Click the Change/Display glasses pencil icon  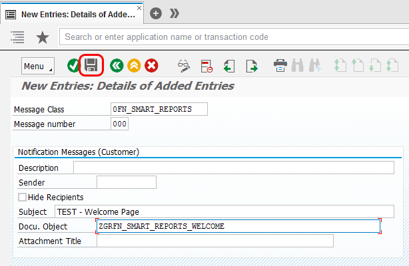tap(185, 66)
